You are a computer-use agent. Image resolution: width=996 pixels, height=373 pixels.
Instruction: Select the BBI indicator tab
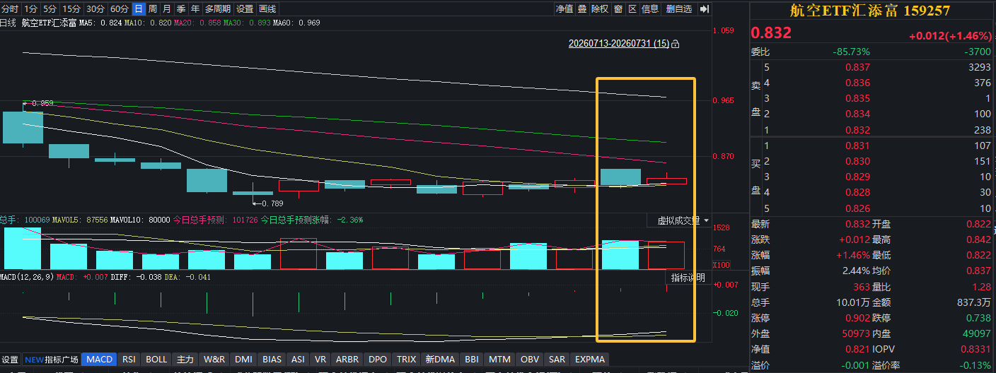pyautogui.click(x=471, y=360)
